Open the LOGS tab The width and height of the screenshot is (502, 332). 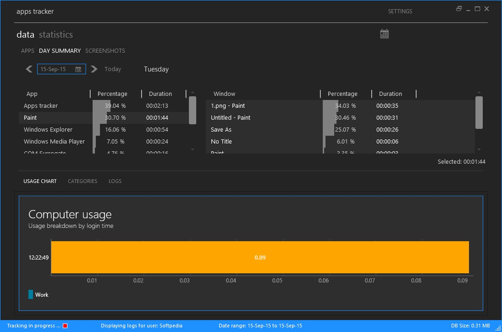coord(115,181)
